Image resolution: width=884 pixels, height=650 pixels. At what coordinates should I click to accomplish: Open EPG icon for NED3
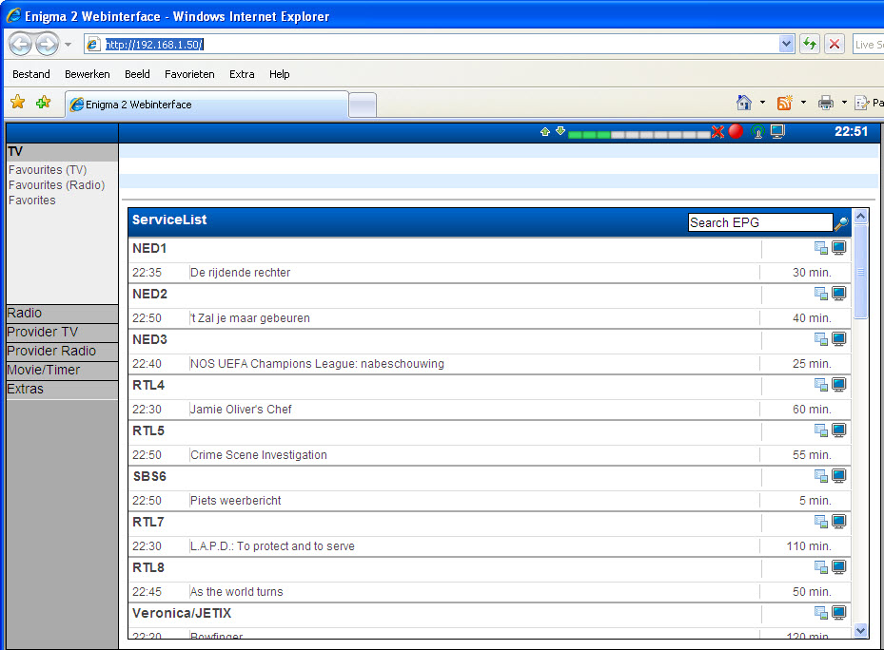pos(821,339)
